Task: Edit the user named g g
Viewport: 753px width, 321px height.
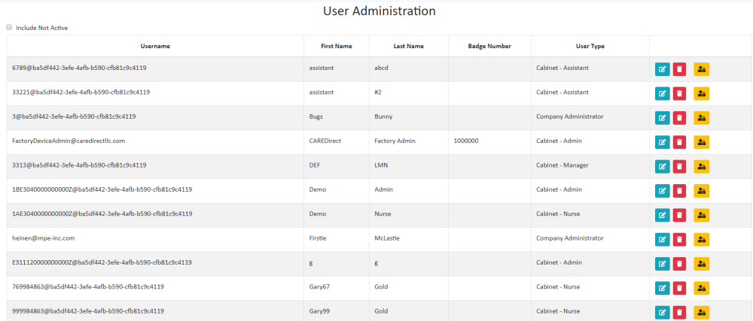Action: tap(663, 264)
